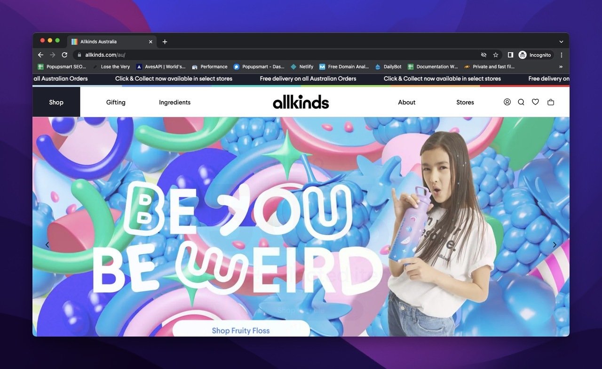Open the Lose the Very bookmark

pyautogui.click(x=111, y=67)
